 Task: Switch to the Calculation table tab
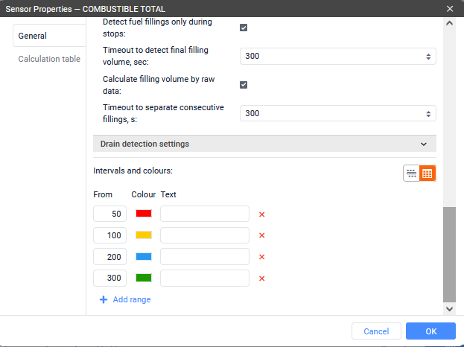pyautogui.click(x=49, y=59)
